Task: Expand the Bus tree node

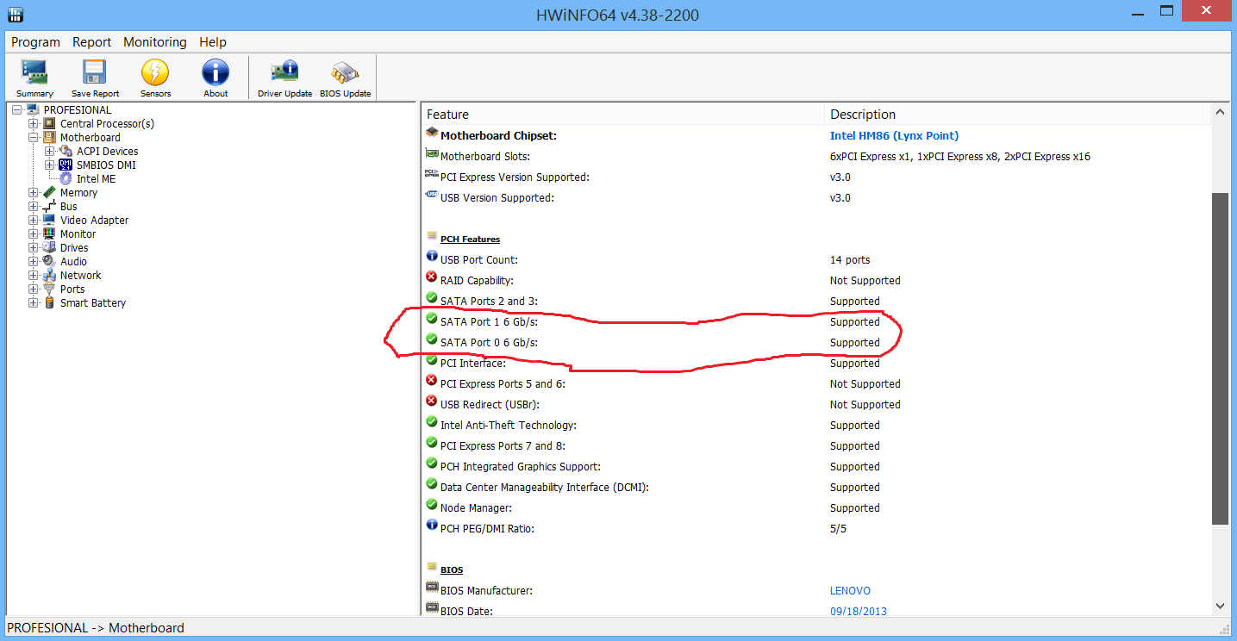Action: click(34, 206)
